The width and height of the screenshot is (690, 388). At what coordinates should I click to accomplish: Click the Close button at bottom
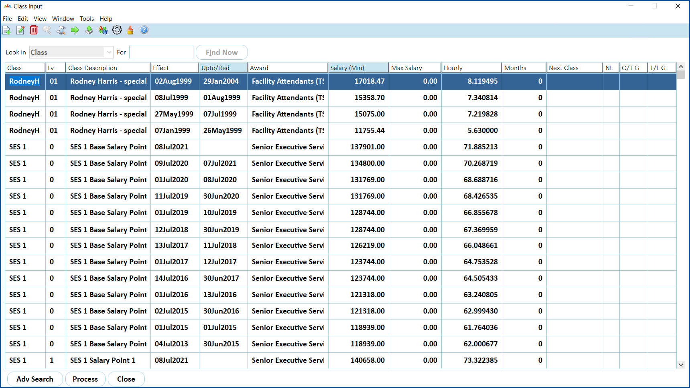(x=126, y=379)
